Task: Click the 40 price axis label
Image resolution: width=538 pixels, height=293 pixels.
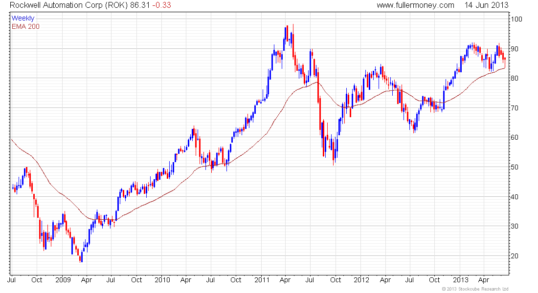Action: point(515,197)
